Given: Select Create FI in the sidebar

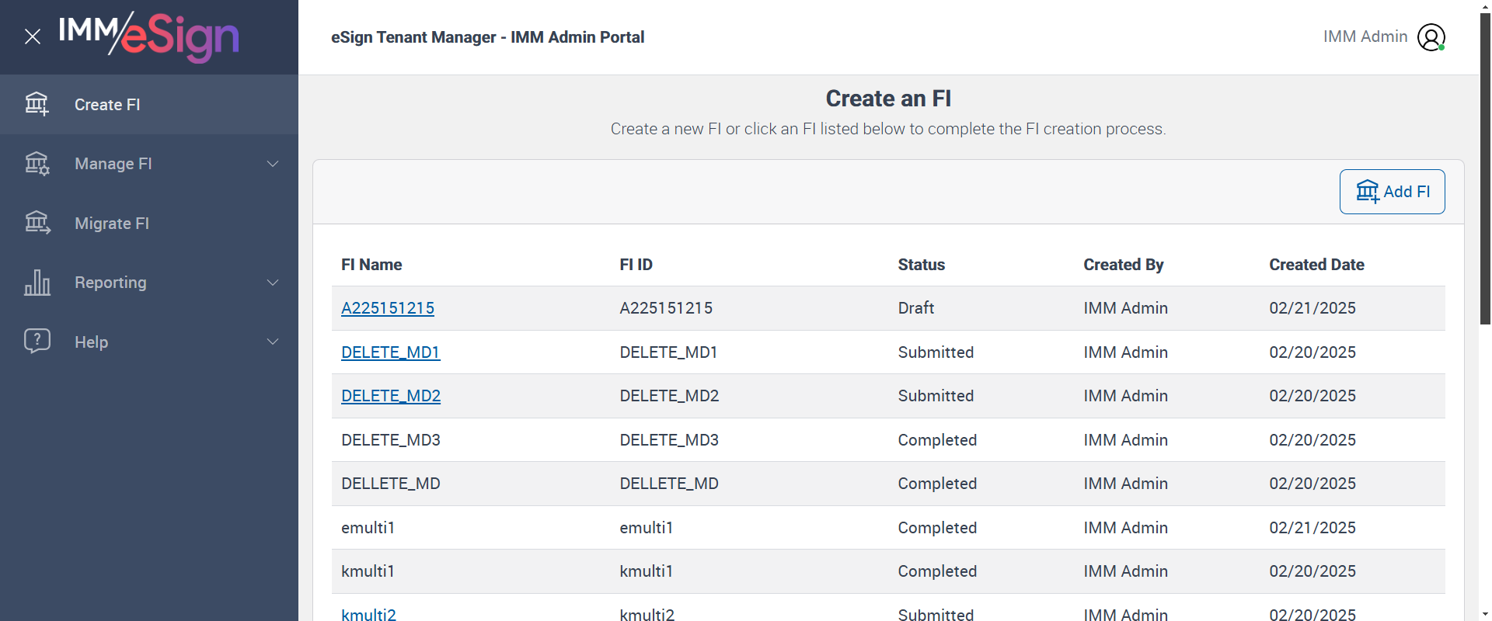Looking at the screenshot, I should coord(107,105).
